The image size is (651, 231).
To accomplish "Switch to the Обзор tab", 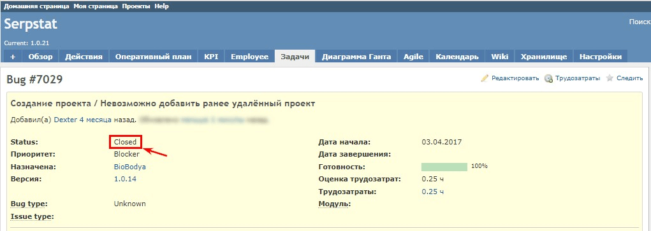I will (x=40, y=57).
